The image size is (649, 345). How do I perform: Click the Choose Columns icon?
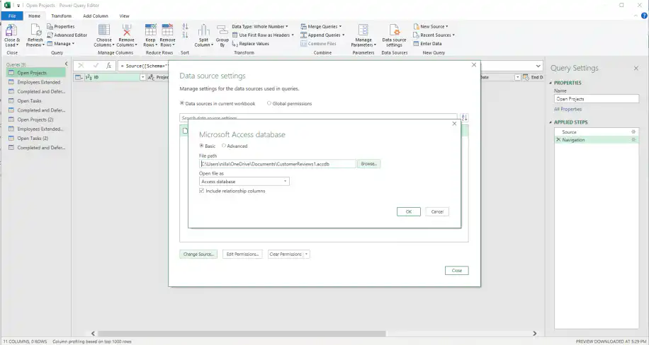[x=104, y=30]
